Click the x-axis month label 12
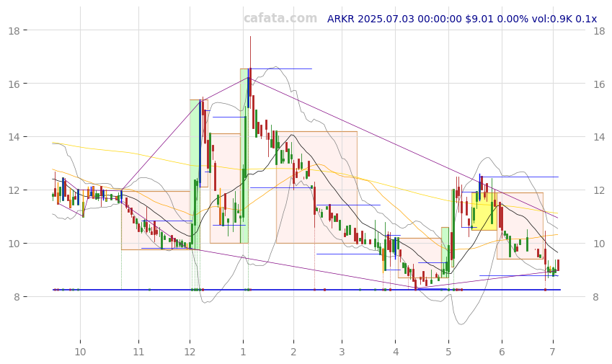This screenshot has width=612, height=364. tap(190, 352)
